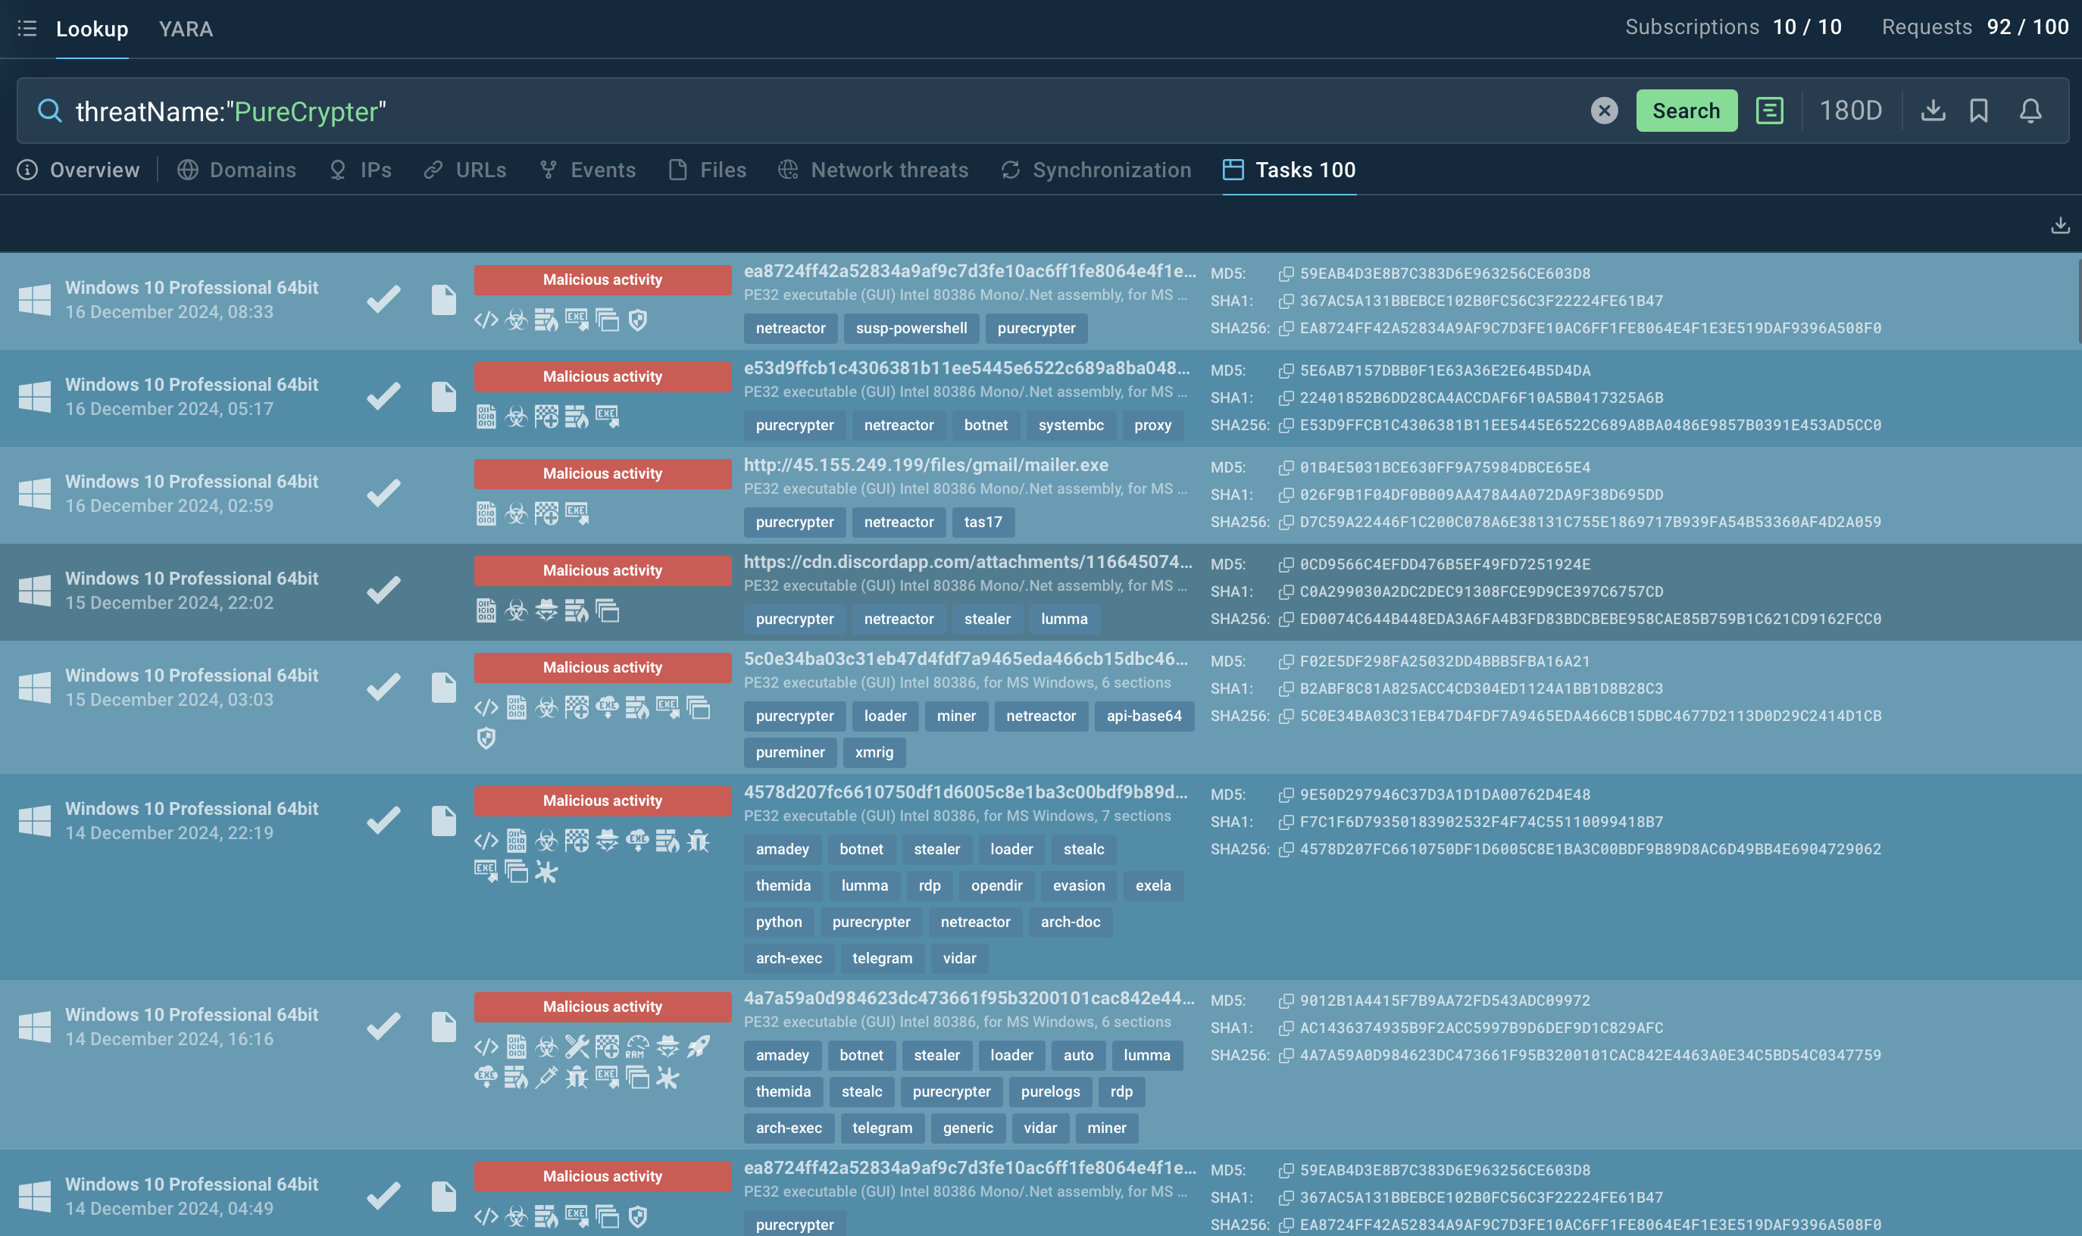Click the systembc tag

pos(1071,426)
